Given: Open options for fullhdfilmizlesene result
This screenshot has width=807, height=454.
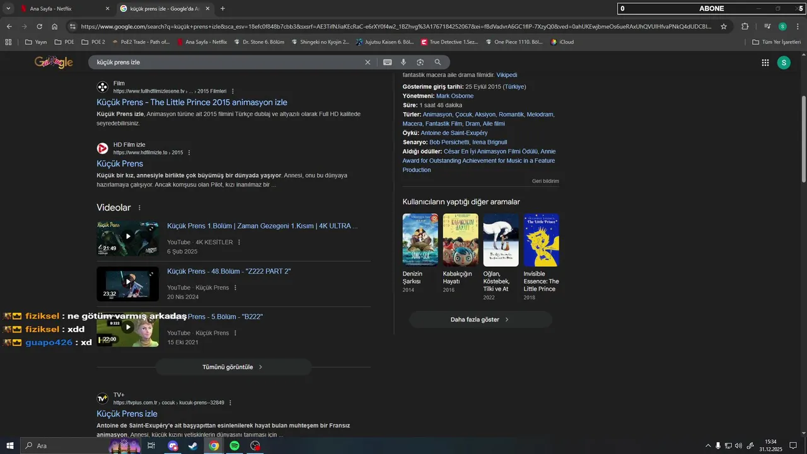Looking at the screenshot, I should [233, 91].
